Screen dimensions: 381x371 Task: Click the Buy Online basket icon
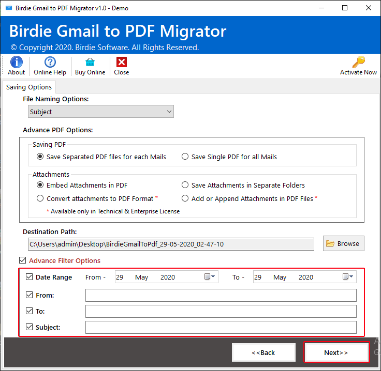pos(90,63)
